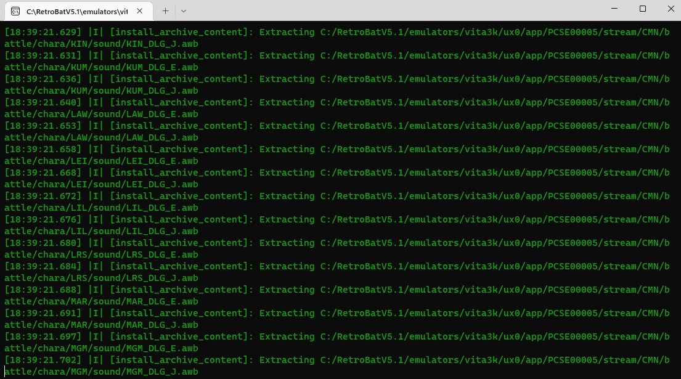Maximize the terminal window
The width and height of the screenshot is (681, 379).
pos(643,9)
